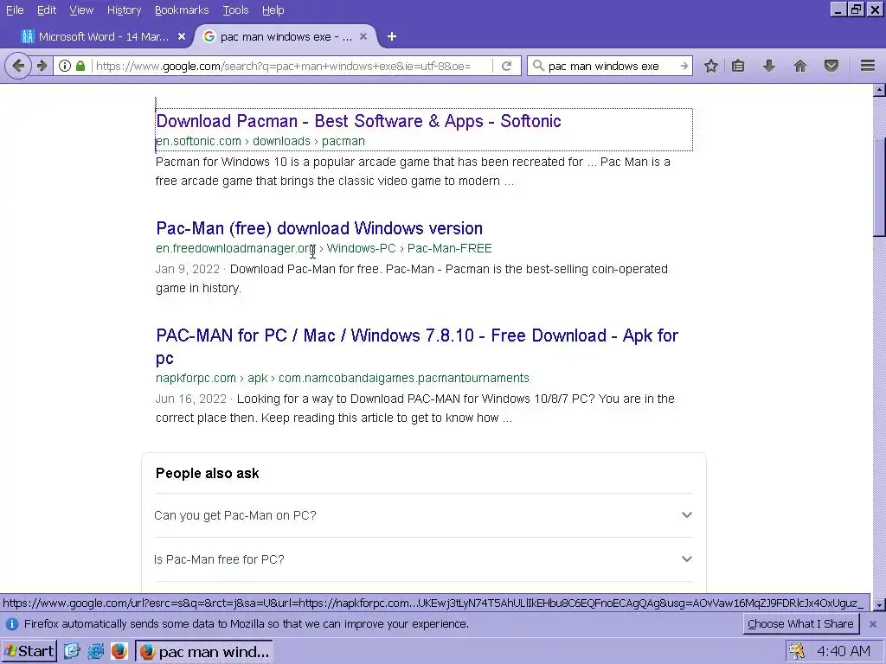Click the scrollbar down arrow
Viewport: 886px width, 664px height.
coord(879,604)
